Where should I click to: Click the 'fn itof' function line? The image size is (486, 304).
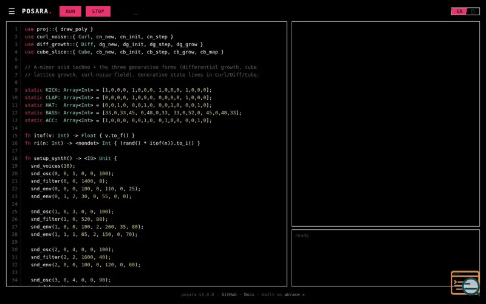[80, 136]
